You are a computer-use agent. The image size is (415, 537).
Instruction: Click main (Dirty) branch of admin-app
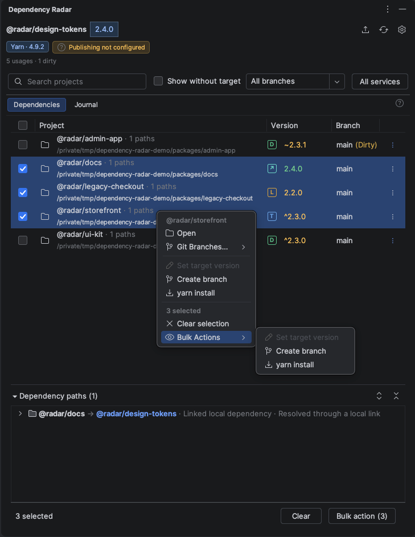tap(356, 145)
